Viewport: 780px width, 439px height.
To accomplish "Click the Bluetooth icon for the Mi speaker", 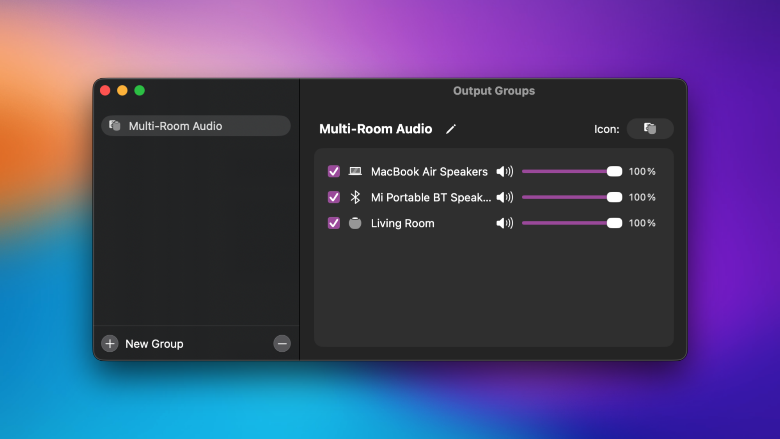I will point(355,197).
